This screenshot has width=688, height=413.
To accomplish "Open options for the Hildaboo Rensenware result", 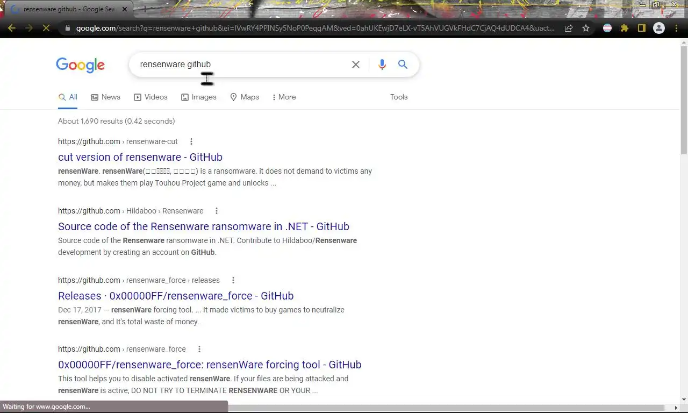I will click(217, 211).
